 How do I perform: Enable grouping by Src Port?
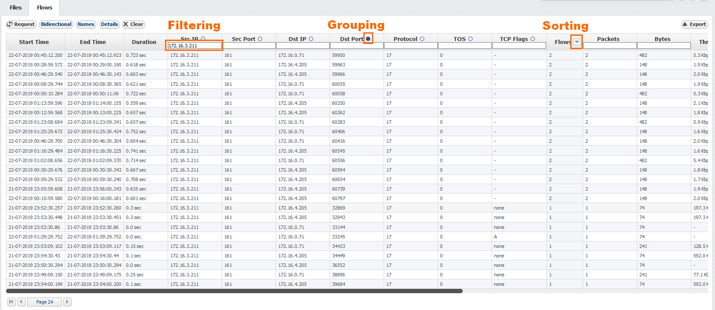(x=260, y=39)
